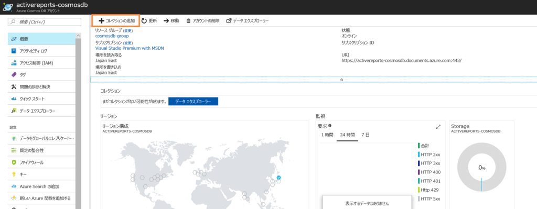Viewport: 537px width, 209px height.
Task: Click the magnifier icon in the search box
Action: point(13,22)
